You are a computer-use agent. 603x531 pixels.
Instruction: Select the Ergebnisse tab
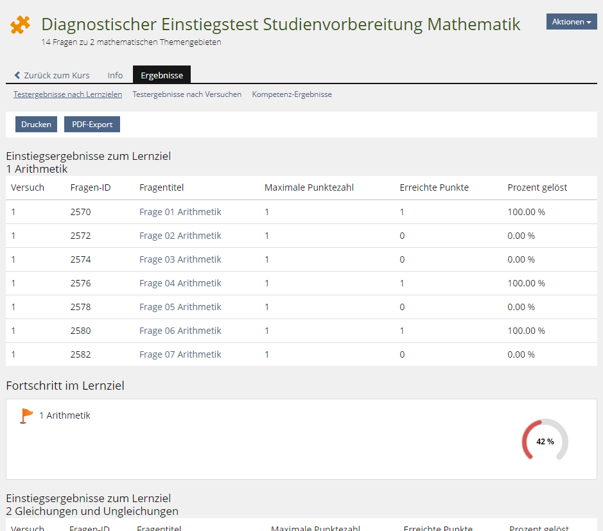161,75
